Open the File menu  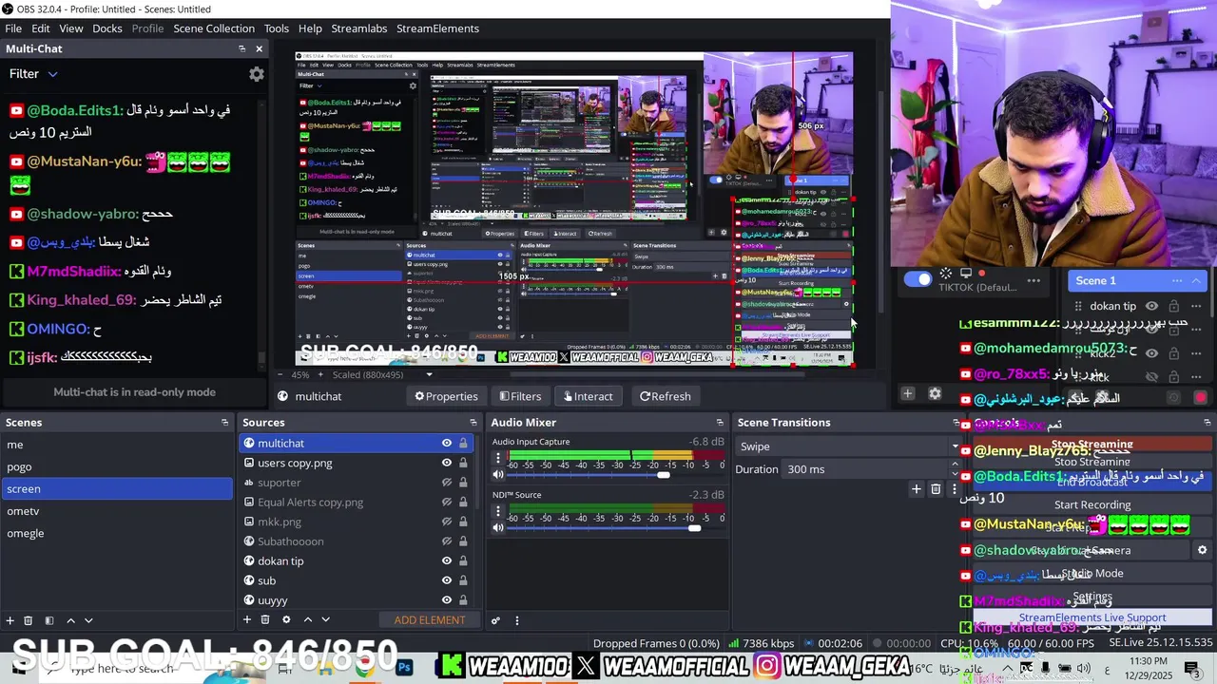(x=13, y=28)
